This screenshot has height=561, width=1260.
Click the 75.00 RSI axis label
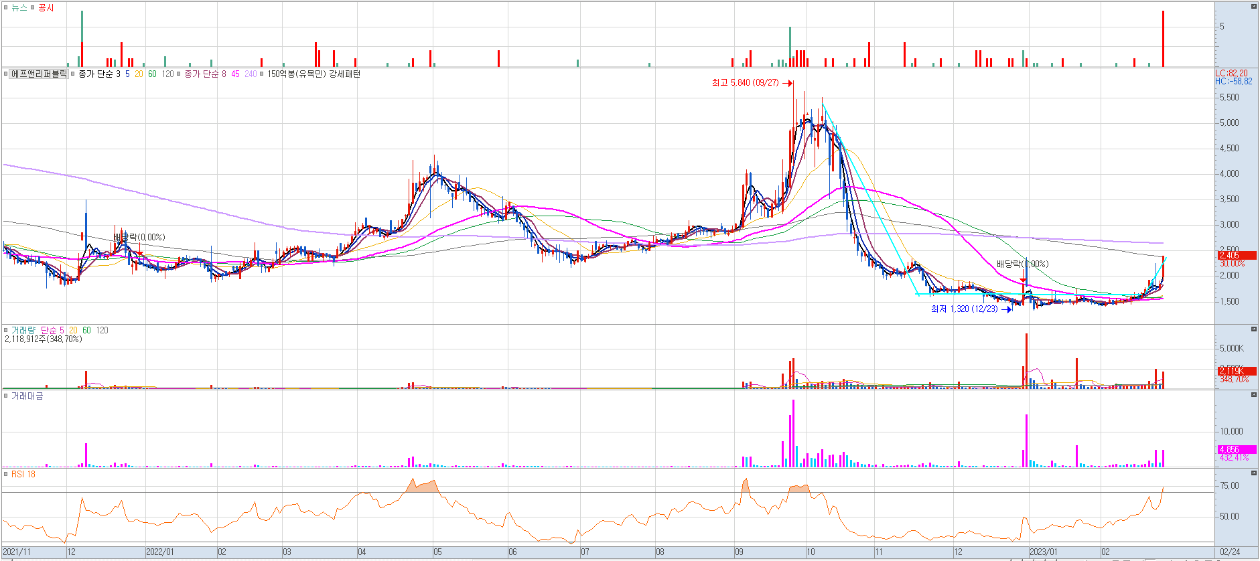point(1229,485)
